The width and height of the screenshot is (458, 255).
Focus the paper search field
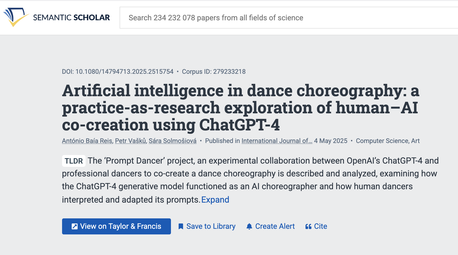pos(268,18)
